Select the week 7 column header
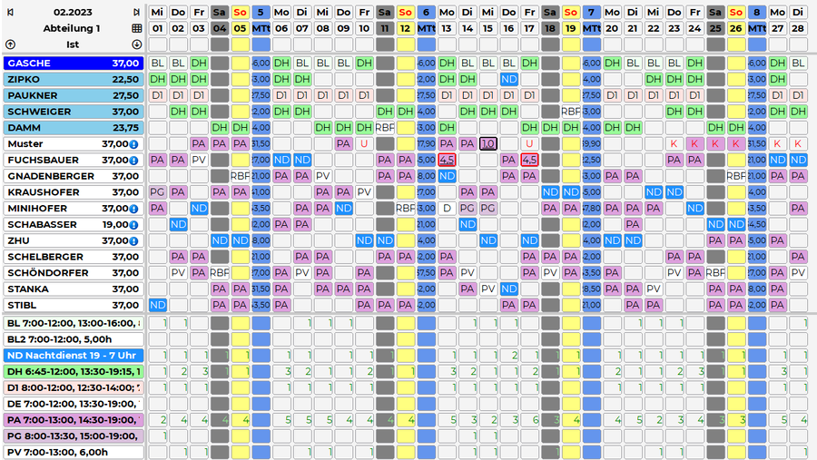 [591, 13]
